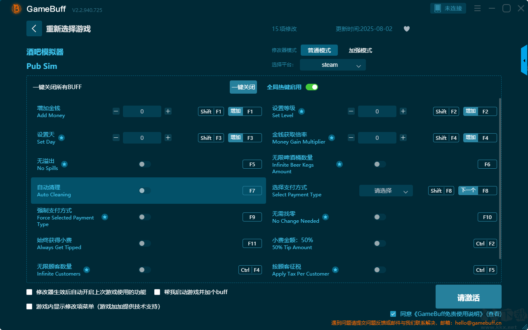This screenshot has height=330, width=528.
Task: Switch to 加强模式 tab
Action: click(361, 50)
